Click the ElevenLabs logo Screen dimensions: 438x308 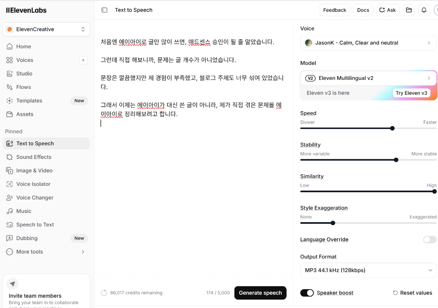(26, 10)
